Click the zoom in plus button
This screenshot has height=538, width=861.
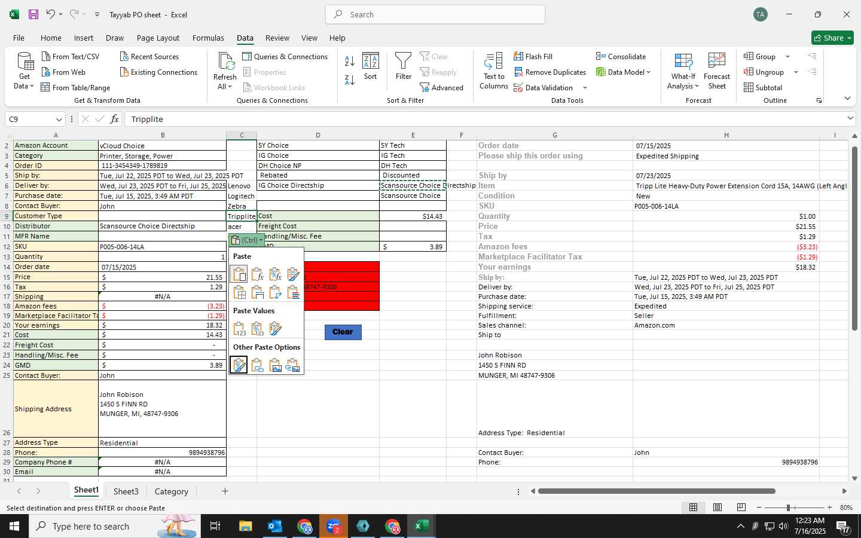pos(829,508)
